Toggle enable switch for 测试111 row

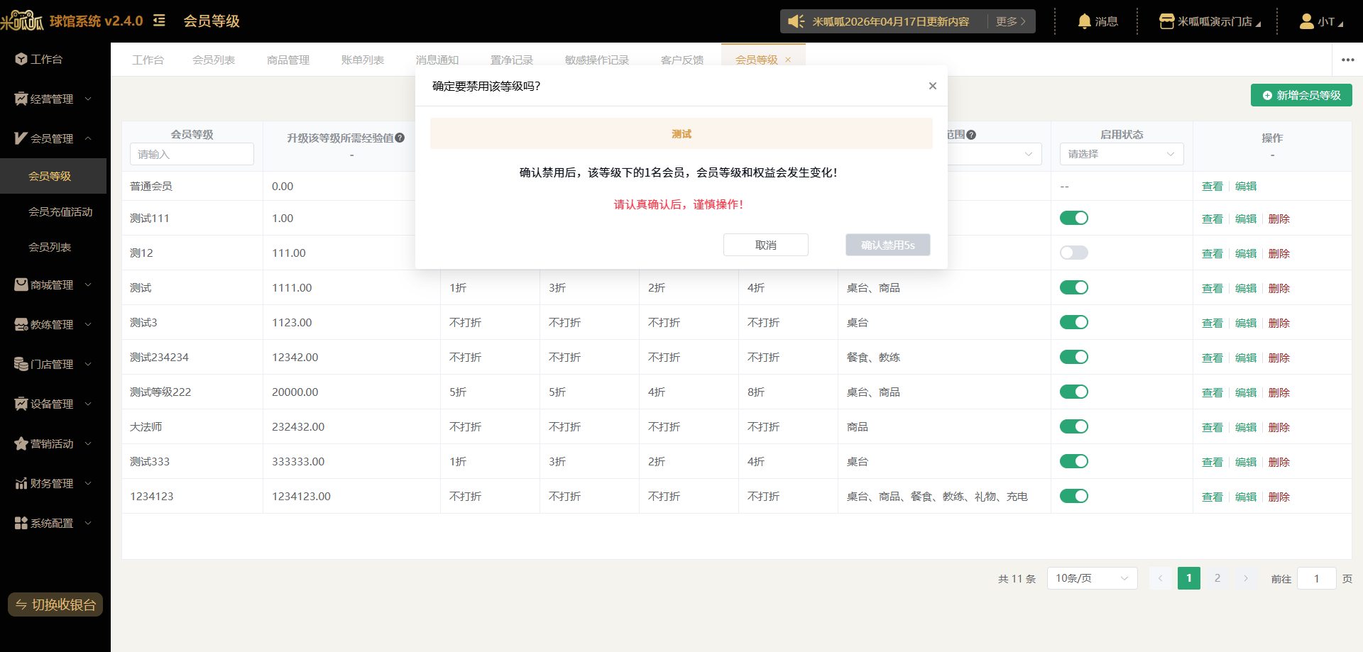click(1074, 218)
